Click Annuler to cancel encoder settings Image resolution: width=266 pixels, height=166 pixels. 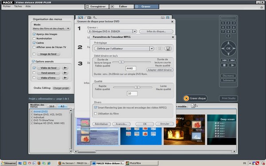[x=164, y=124]
